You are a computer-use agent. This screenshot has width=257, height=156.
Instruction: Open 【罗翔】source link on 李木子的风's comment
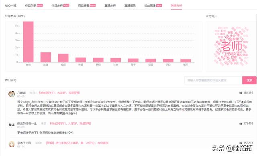click(x=77, y=143)
